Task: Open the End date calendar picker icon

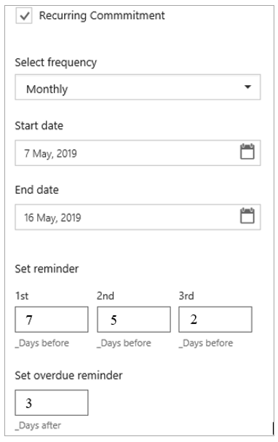Action: [247, 216]
